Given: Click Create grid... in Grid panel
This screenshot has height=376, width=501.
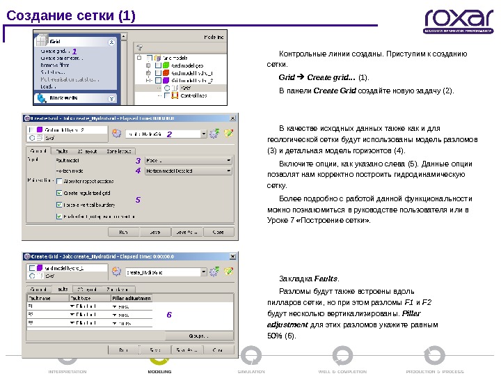Looking at the screenshot, I should [x=54, y=51].
